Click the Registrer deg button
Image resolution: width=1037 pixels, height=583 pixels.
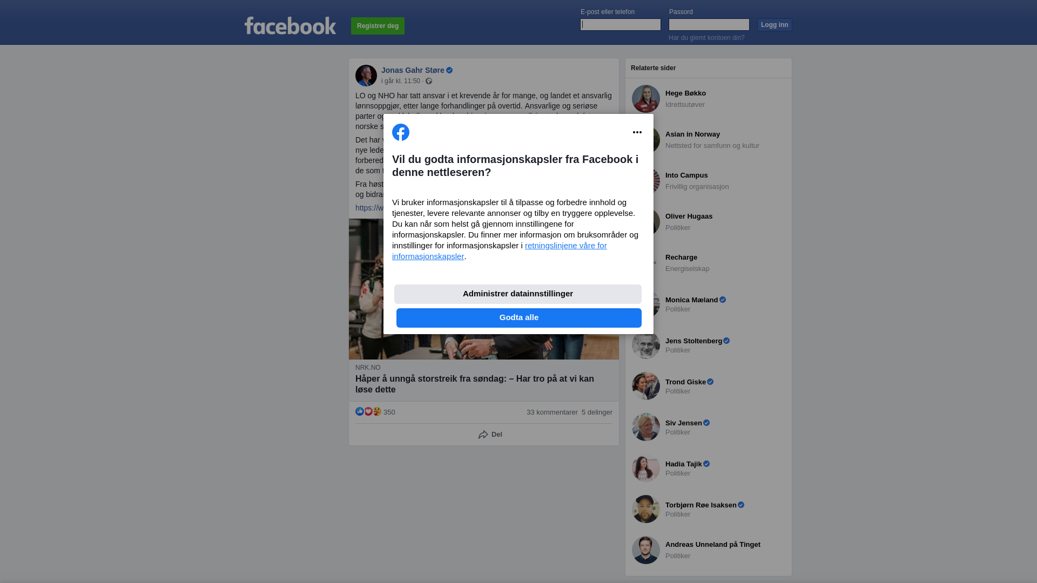click(378, 26)
